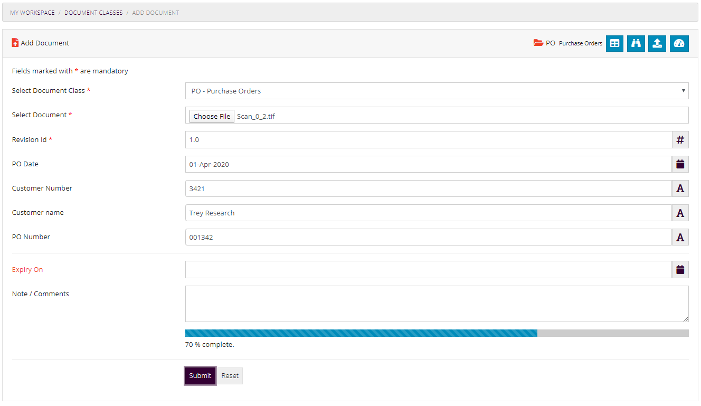Open the calendar icon for Expiry On
The width and height of the screenshot is (701, 406).
tap(680, 269)
